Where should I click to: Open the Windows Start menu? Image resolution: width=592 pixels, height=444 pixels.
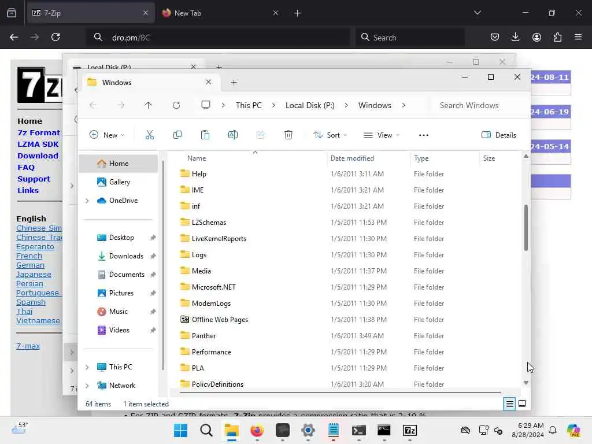point(180,430)
